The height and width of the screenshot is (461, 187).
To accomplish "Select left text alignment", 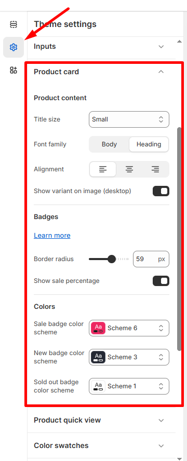I will tap(103, 169).
